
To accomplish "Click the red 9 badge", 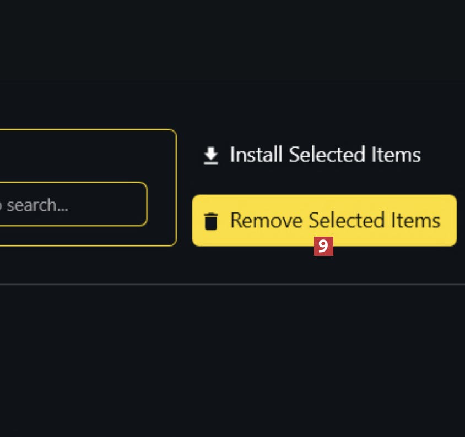I will (x=323, y=247).
